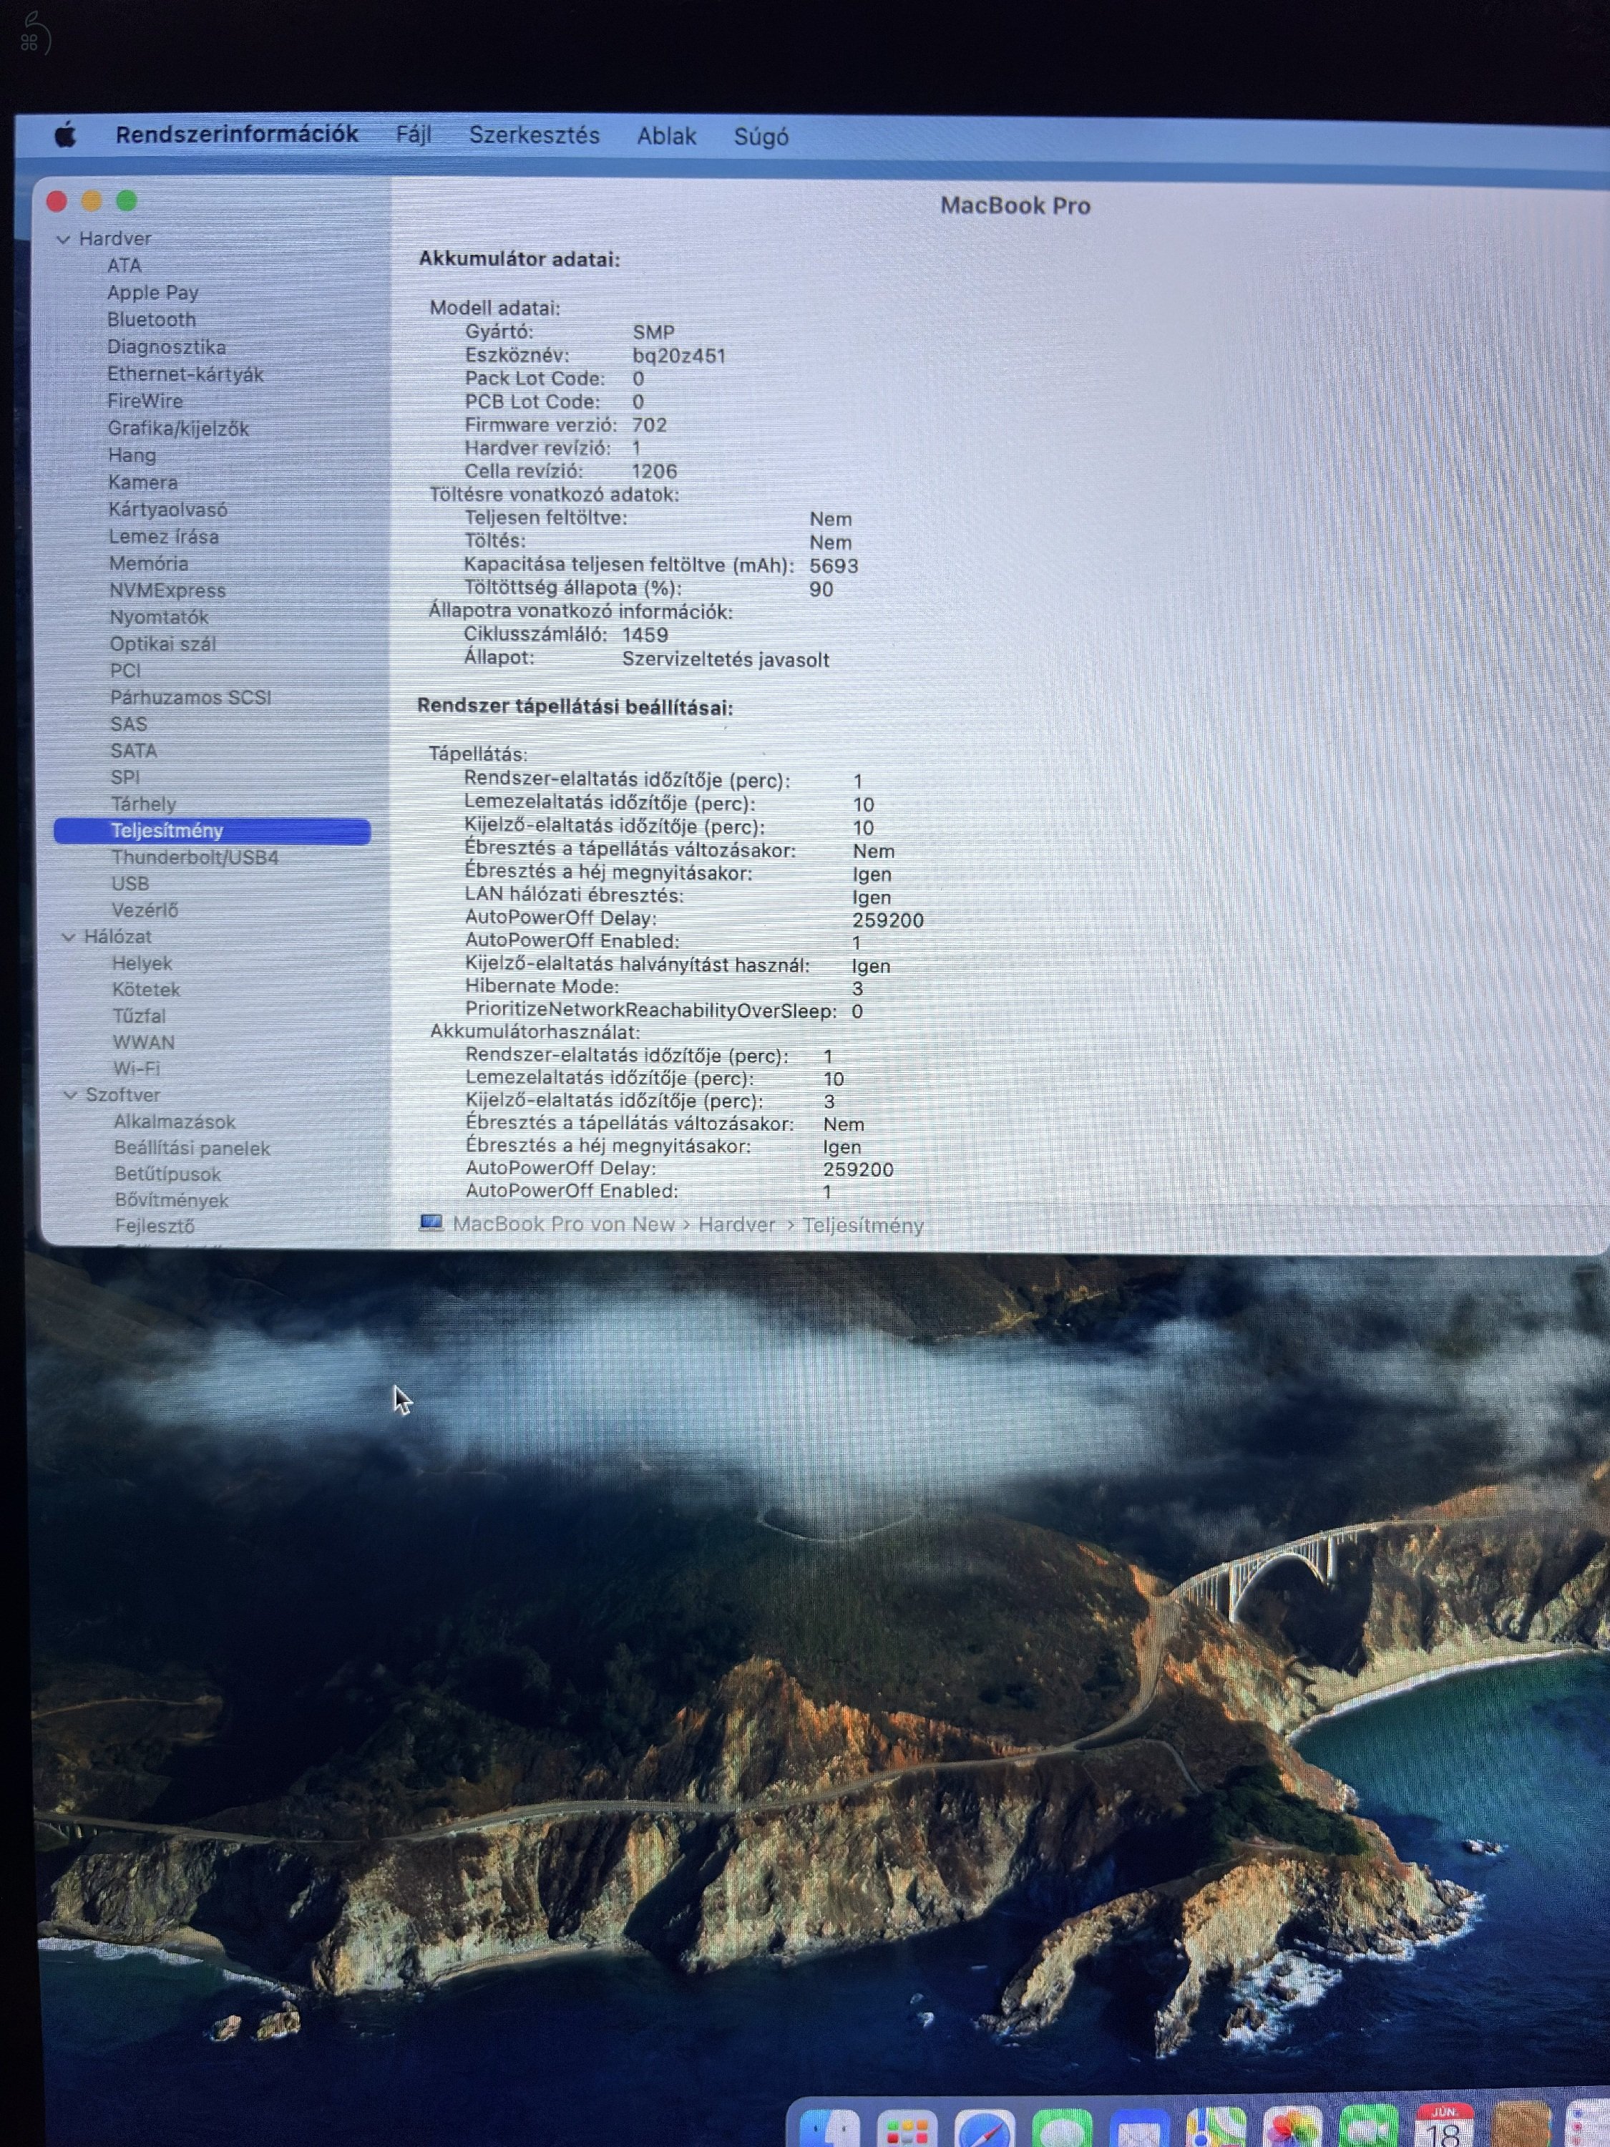The image size is (1610, 2147).
Task: Click the 'Szervizeltetés javasolt' status text
Action: click(726, 660)
